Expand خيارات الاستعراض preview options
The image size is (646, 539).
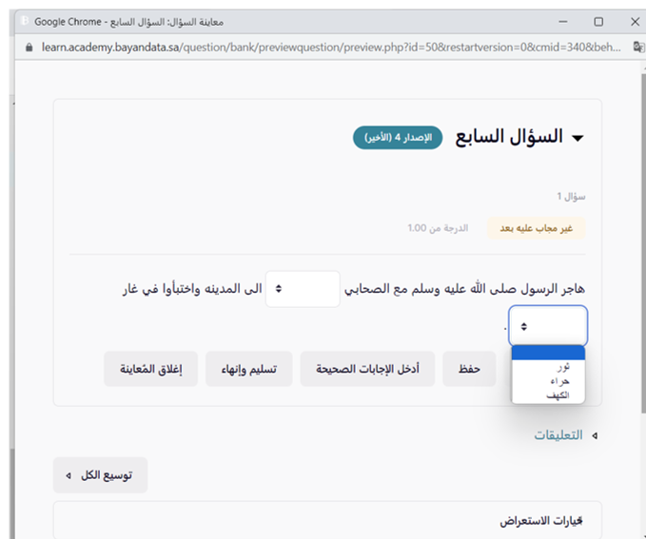click(x=540, y=521)
